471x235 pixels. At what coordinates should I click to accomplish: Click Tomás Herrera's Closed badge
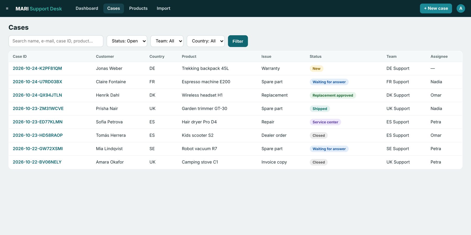(319, 135)
